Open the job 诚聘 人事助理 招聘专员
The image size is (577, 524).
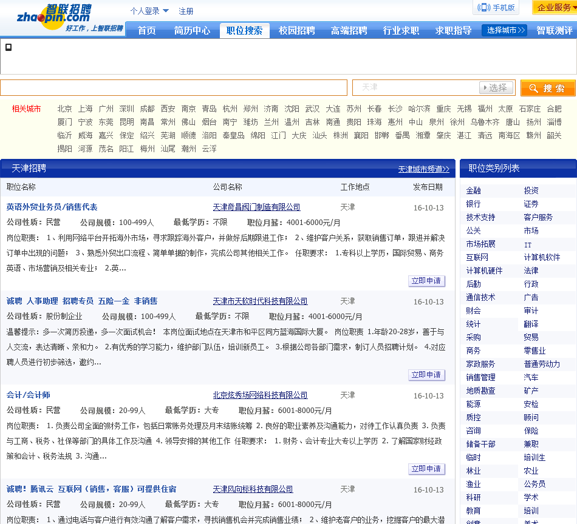pyautogui.click(x=82, y=301)
